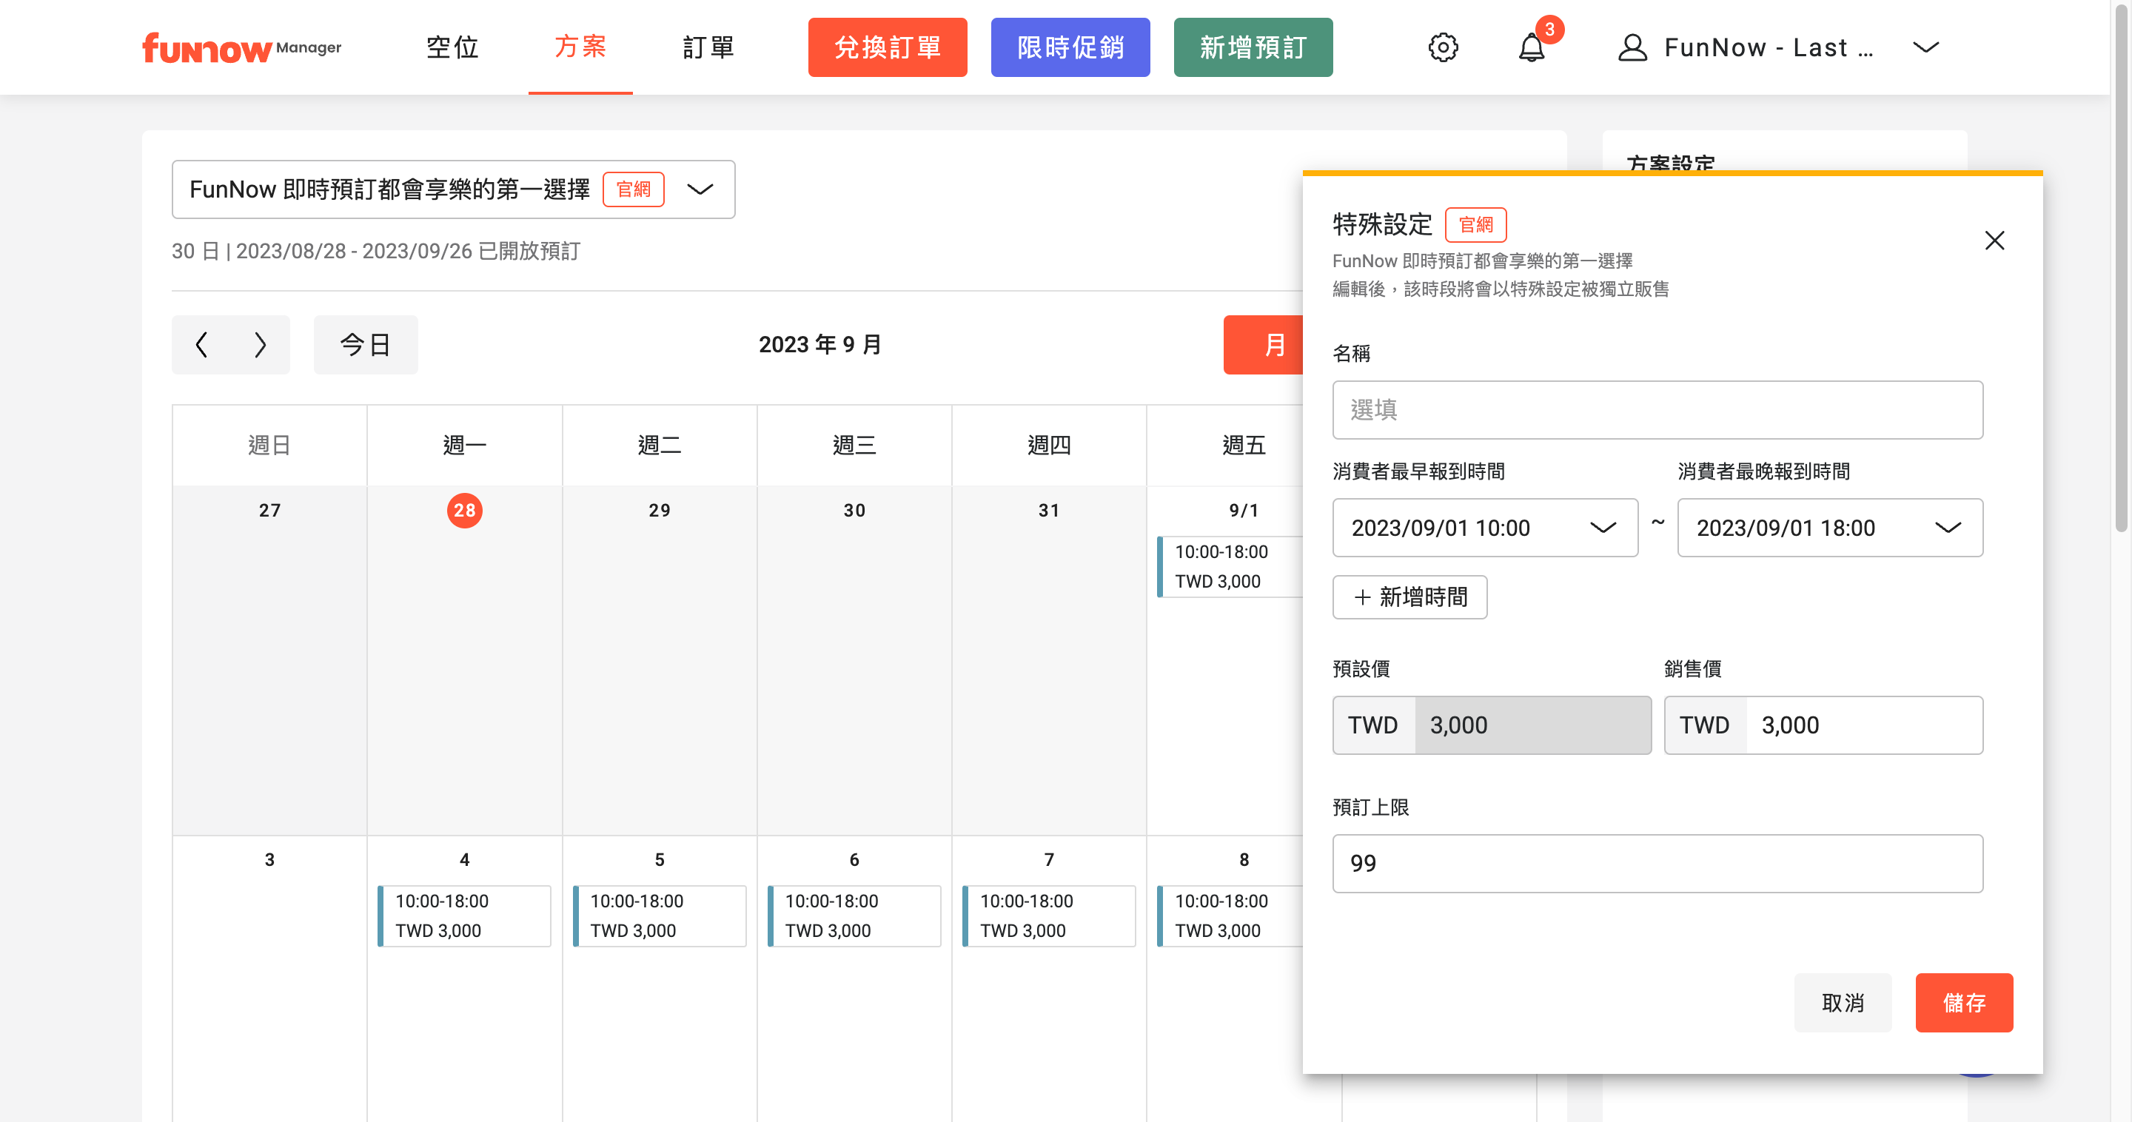Click the 兌換訂單 button
Viewport: 2132px width, 1122px height.
(888, 47)
